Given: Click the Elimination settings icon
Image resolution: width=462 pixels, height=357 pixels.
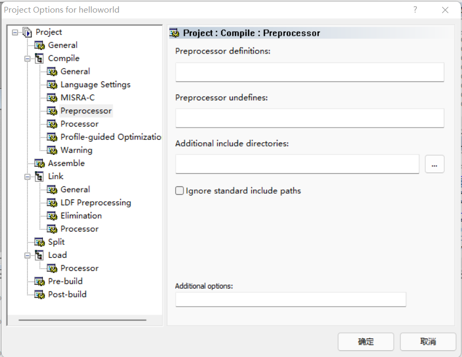Looking at the screenshot, I should 52,216.
